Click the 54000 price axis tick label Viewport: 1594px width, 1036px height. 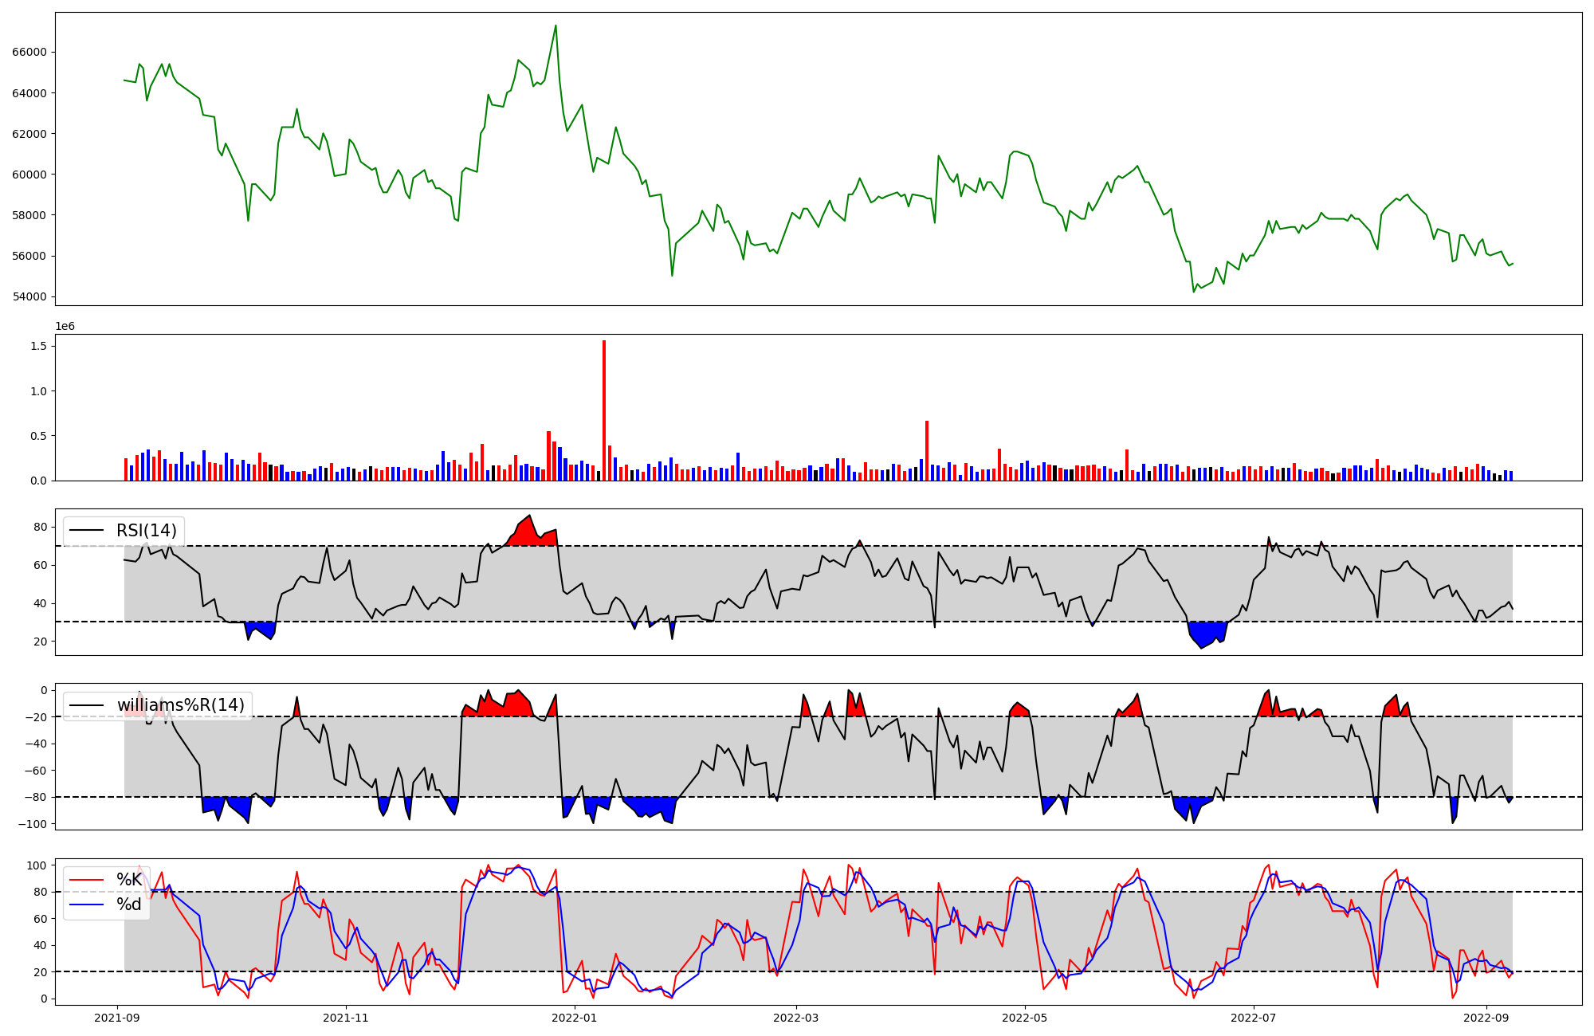point(30,297)
